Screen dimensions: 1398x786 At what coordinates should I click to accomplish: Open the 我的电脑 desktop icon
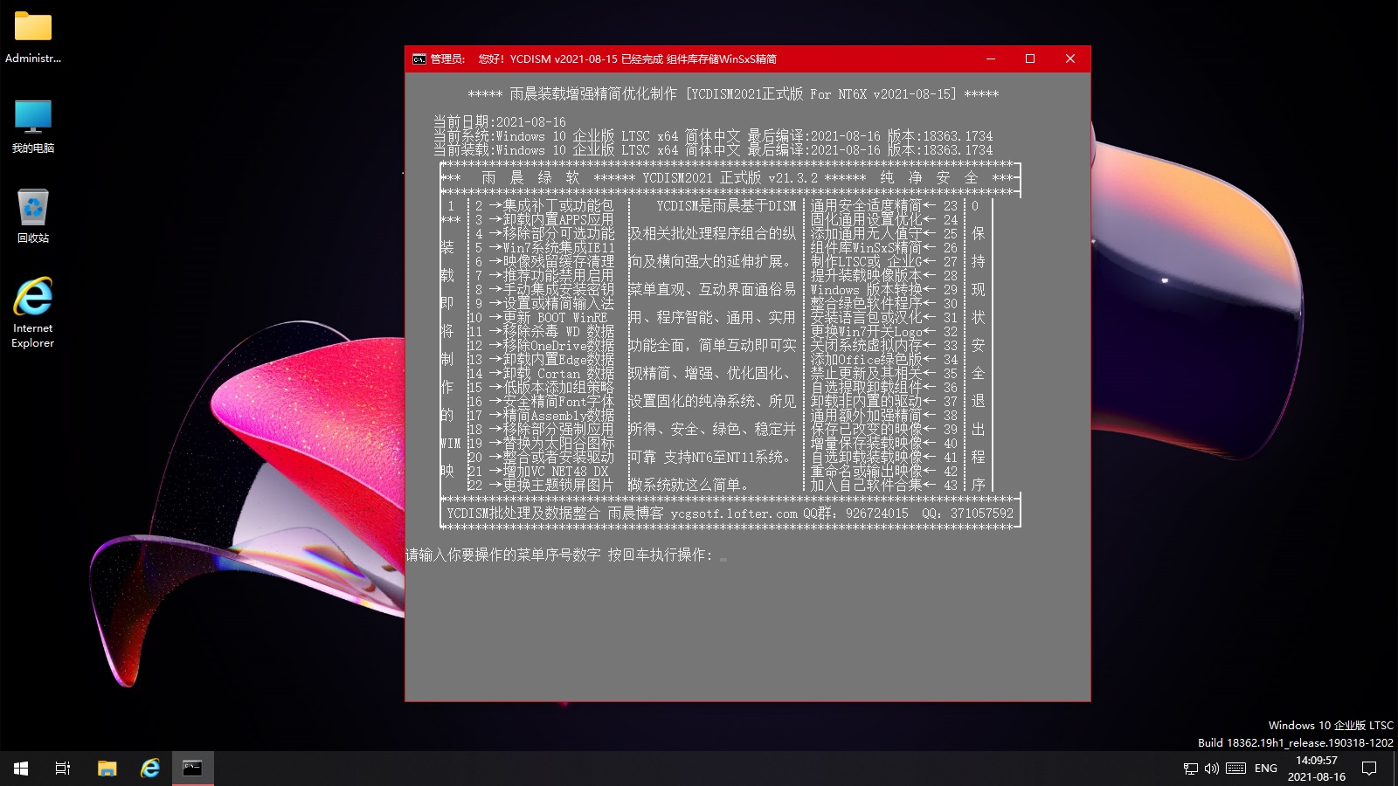[x=33, y=125]
